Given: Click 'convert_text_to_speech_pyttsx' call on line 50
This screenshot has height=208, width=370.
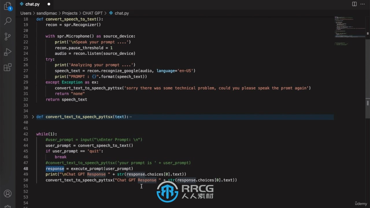Looking at the screenshot, I should 79,180.
